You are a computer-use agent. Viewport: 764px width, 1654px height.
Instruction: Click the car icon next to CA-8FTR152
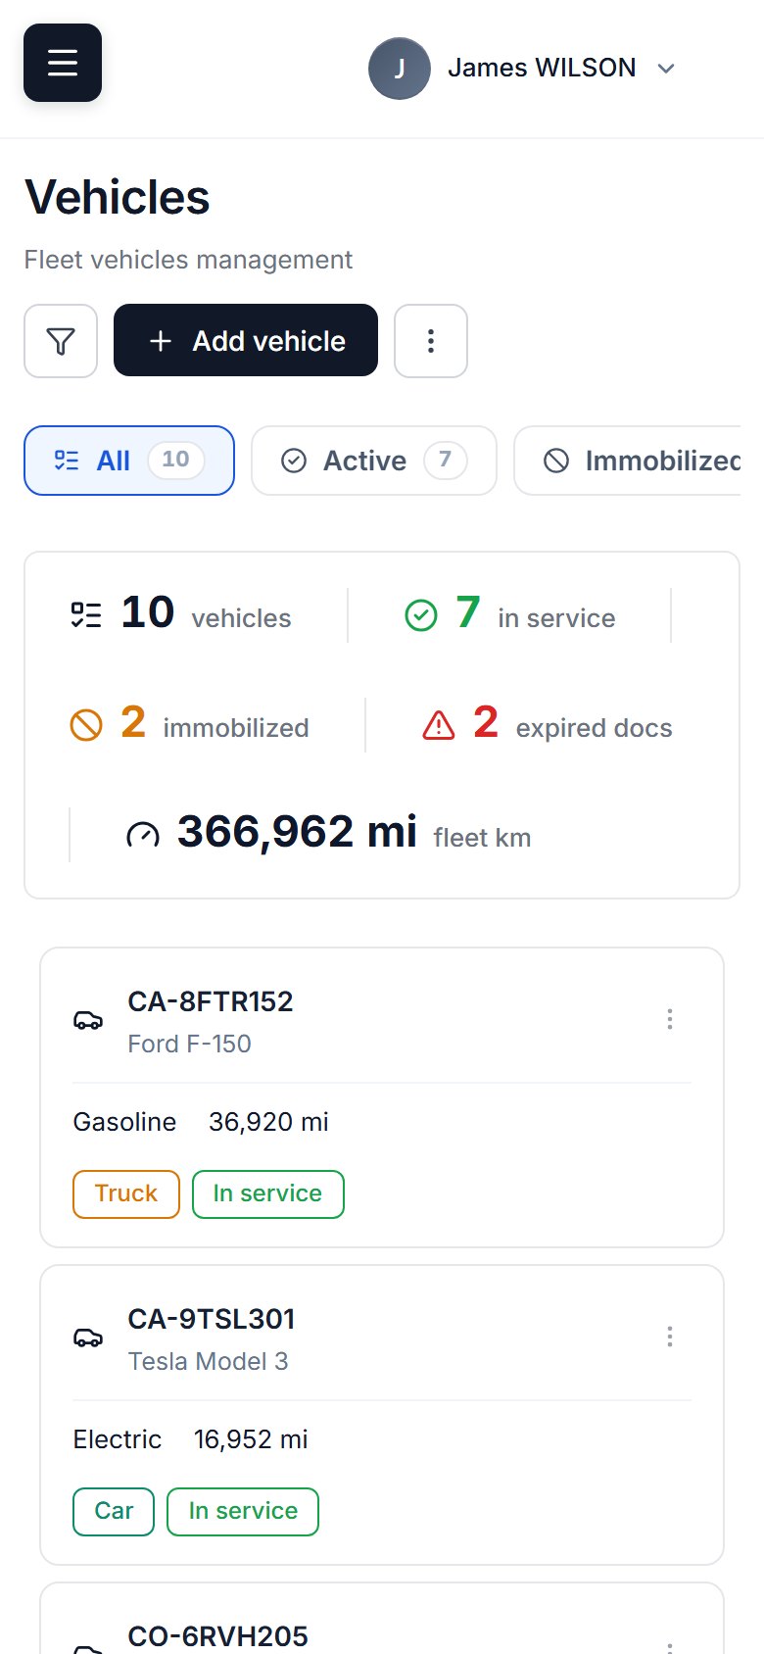tap(88, 1020)
